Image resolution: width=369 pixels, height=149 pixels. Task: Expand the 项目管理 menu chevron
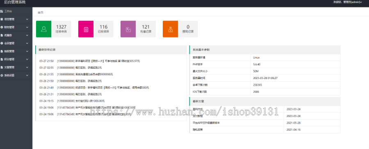27,19
